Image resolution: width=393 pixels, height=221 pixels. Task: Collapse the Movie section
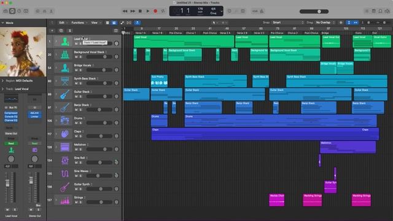3,23
